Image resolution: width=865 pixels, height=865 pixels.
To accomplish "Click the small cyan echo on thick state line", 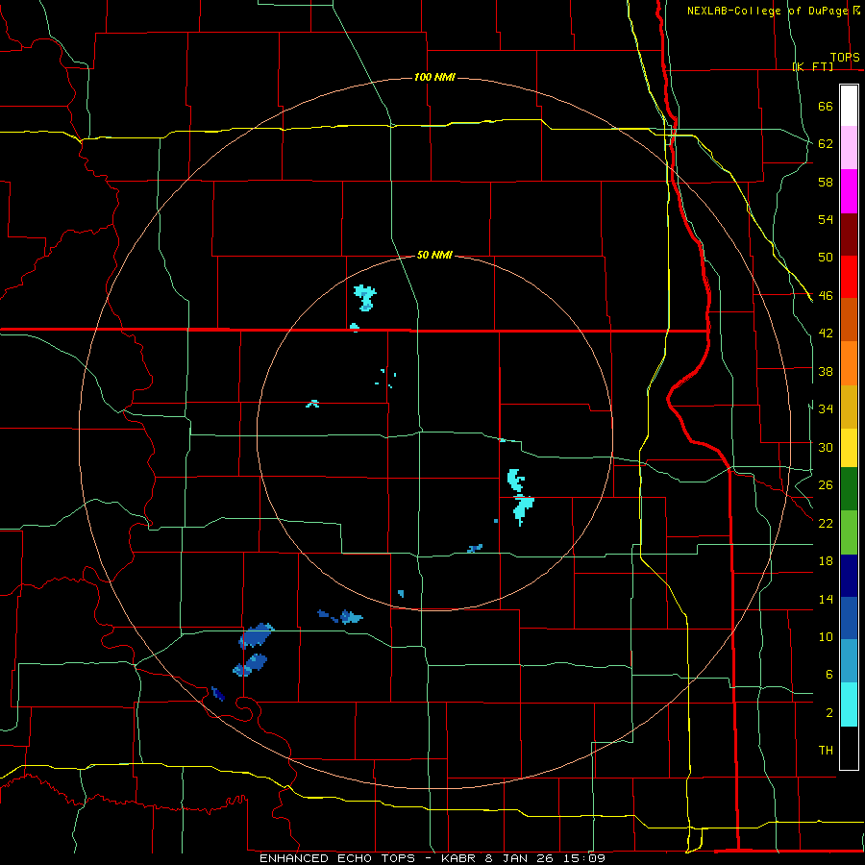I will 354,327.
